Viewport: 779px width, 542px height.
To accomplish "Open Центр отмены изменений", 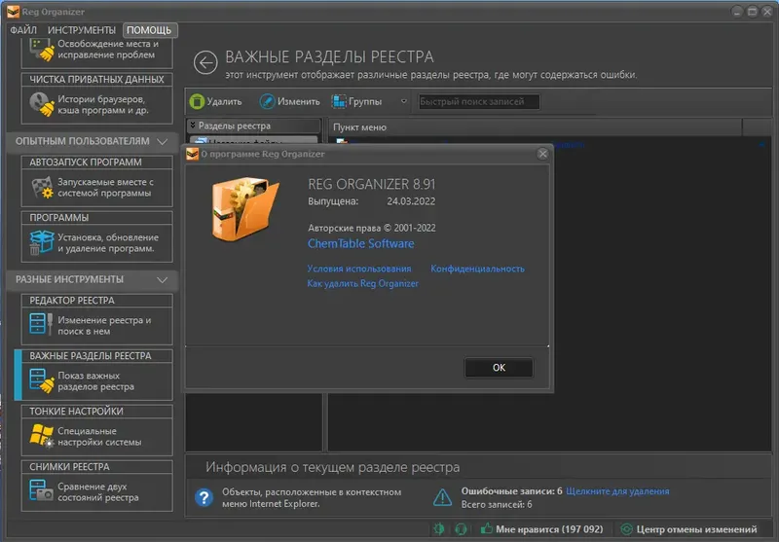I will 688,529.
